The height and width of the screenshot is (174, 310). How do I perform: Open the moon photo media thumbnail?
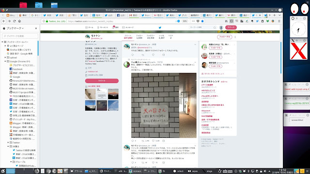pyautogui.click(x=102, y=105)
